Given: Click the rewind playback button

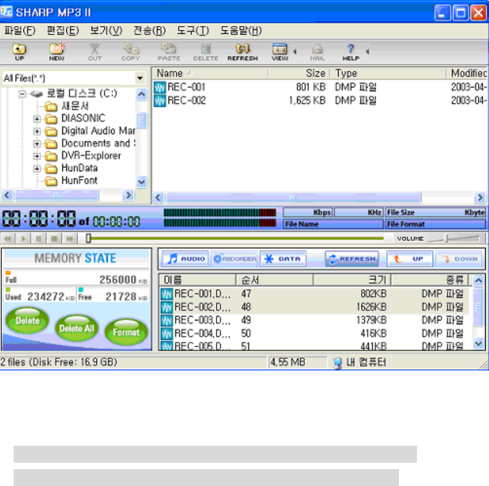Looking at the screenshot, I should (8, 239).
